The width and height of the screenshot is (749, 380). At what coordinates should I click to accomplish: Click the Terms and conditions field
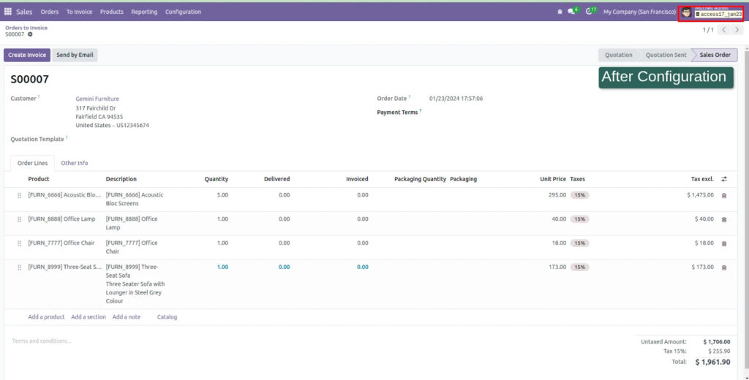click(42, 341)
